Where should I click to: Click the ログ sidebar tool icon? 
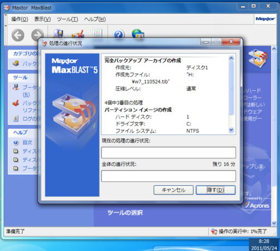click(x=16, y=118)
